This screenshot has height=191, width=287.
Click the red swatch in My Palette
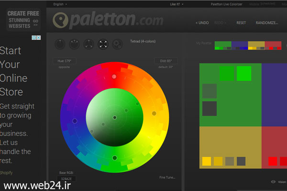273,45
